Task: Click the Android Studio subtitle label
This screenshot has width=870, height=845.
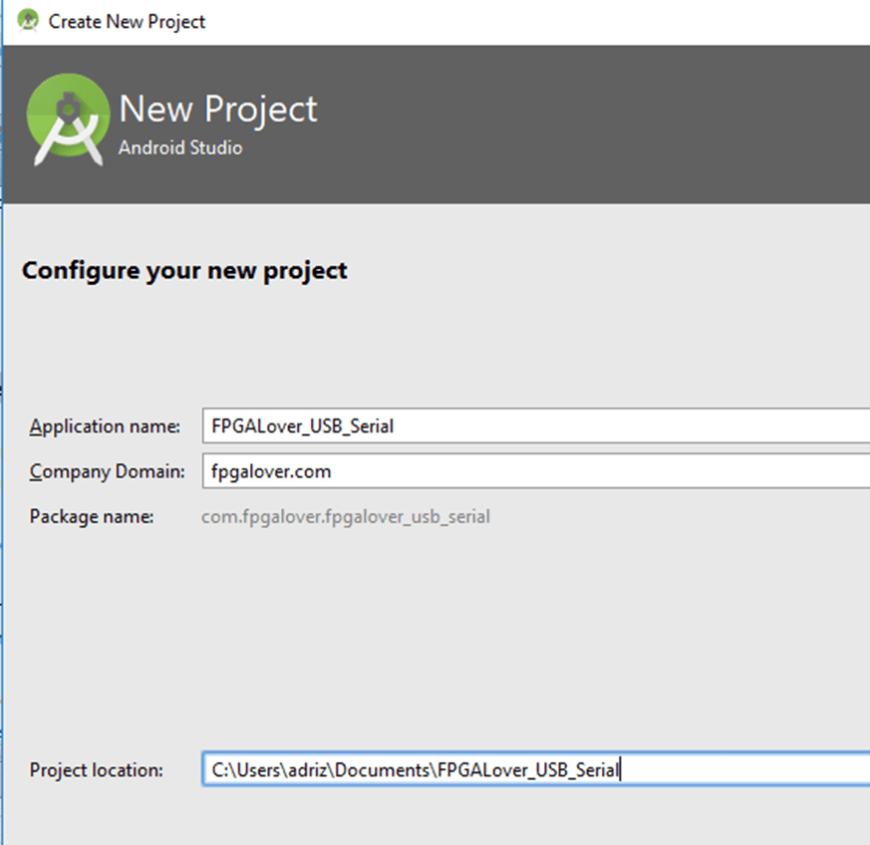Action: [180, 147]
